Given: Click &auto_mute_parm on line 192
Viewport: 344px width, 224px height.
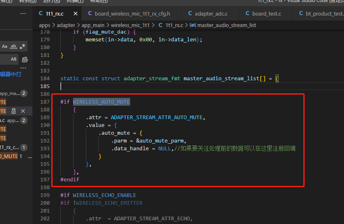Looking at the screenshot, I should pyautogui.click(x=160, y=141).
